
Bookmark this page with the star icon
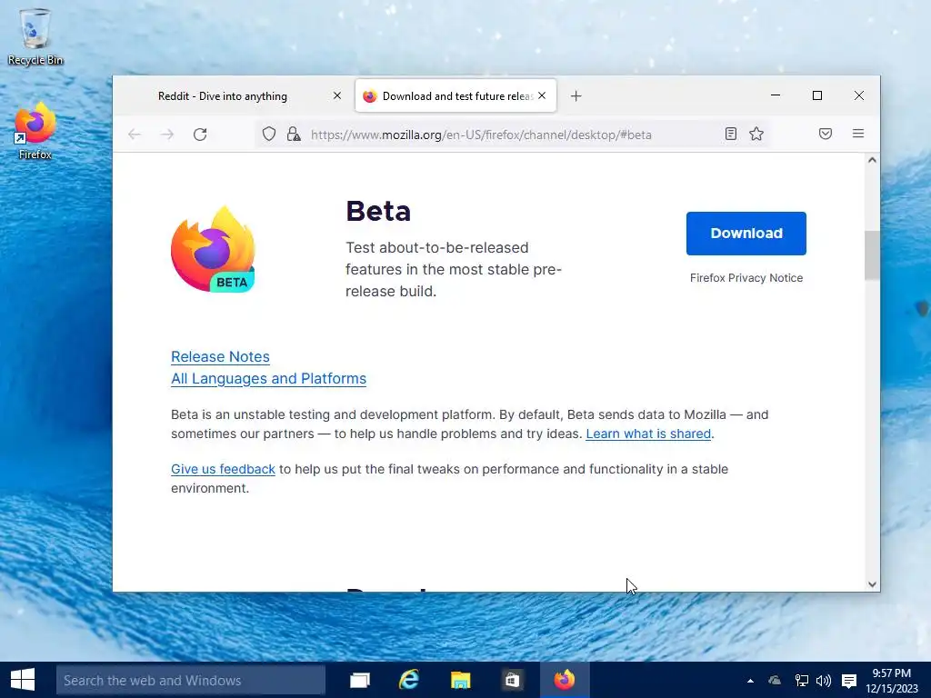click(x=756, y=134)
